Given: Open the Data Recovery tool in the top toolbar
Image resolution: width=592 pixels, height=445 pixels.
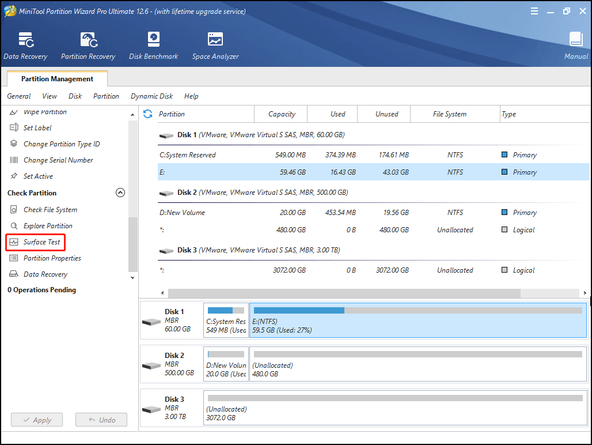Looking at the screenshot, I should (26, 46).
